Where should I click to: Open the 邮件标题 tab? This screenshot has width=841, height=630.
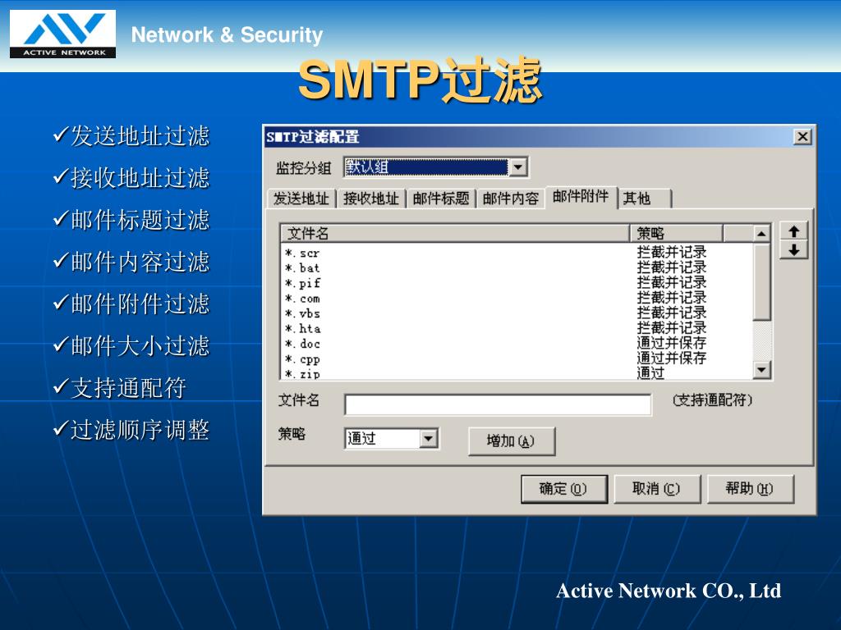point(441,199)
